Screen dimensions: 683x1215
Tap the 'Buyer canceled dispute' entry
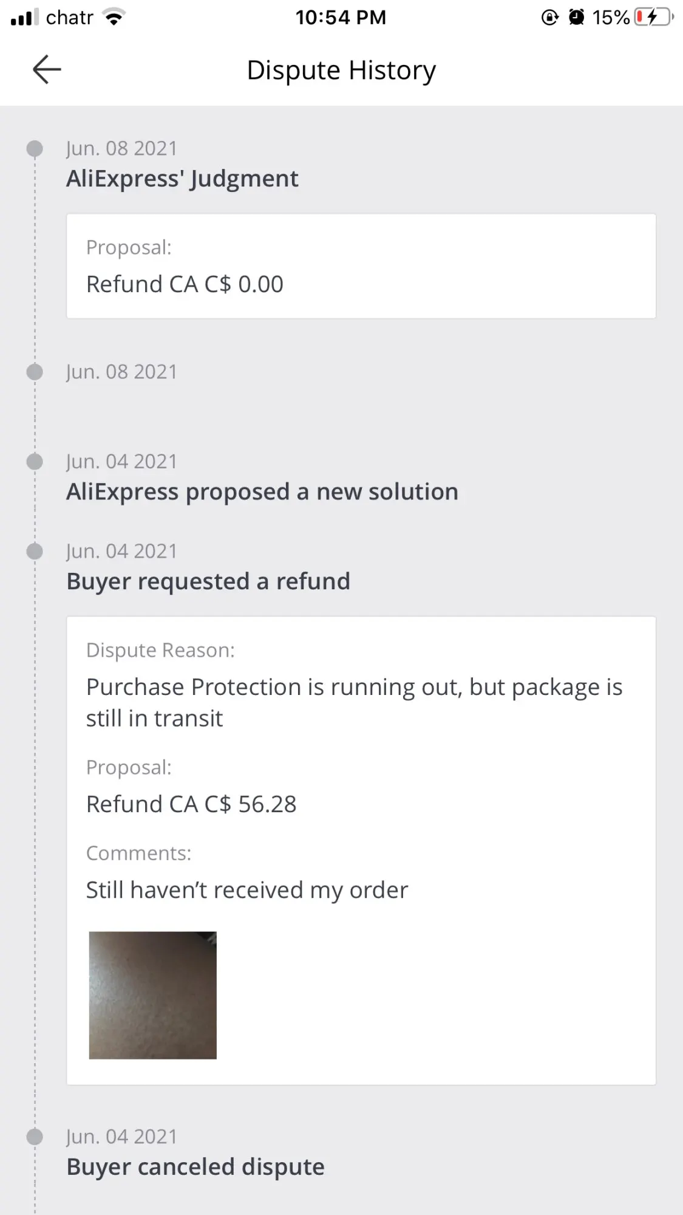click(195, 1166)
